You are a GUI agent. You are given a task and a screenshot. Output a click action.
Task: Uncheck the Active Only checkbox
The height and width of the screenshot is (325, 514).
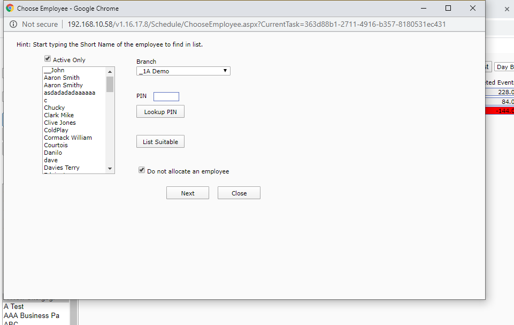pos(48,59)
